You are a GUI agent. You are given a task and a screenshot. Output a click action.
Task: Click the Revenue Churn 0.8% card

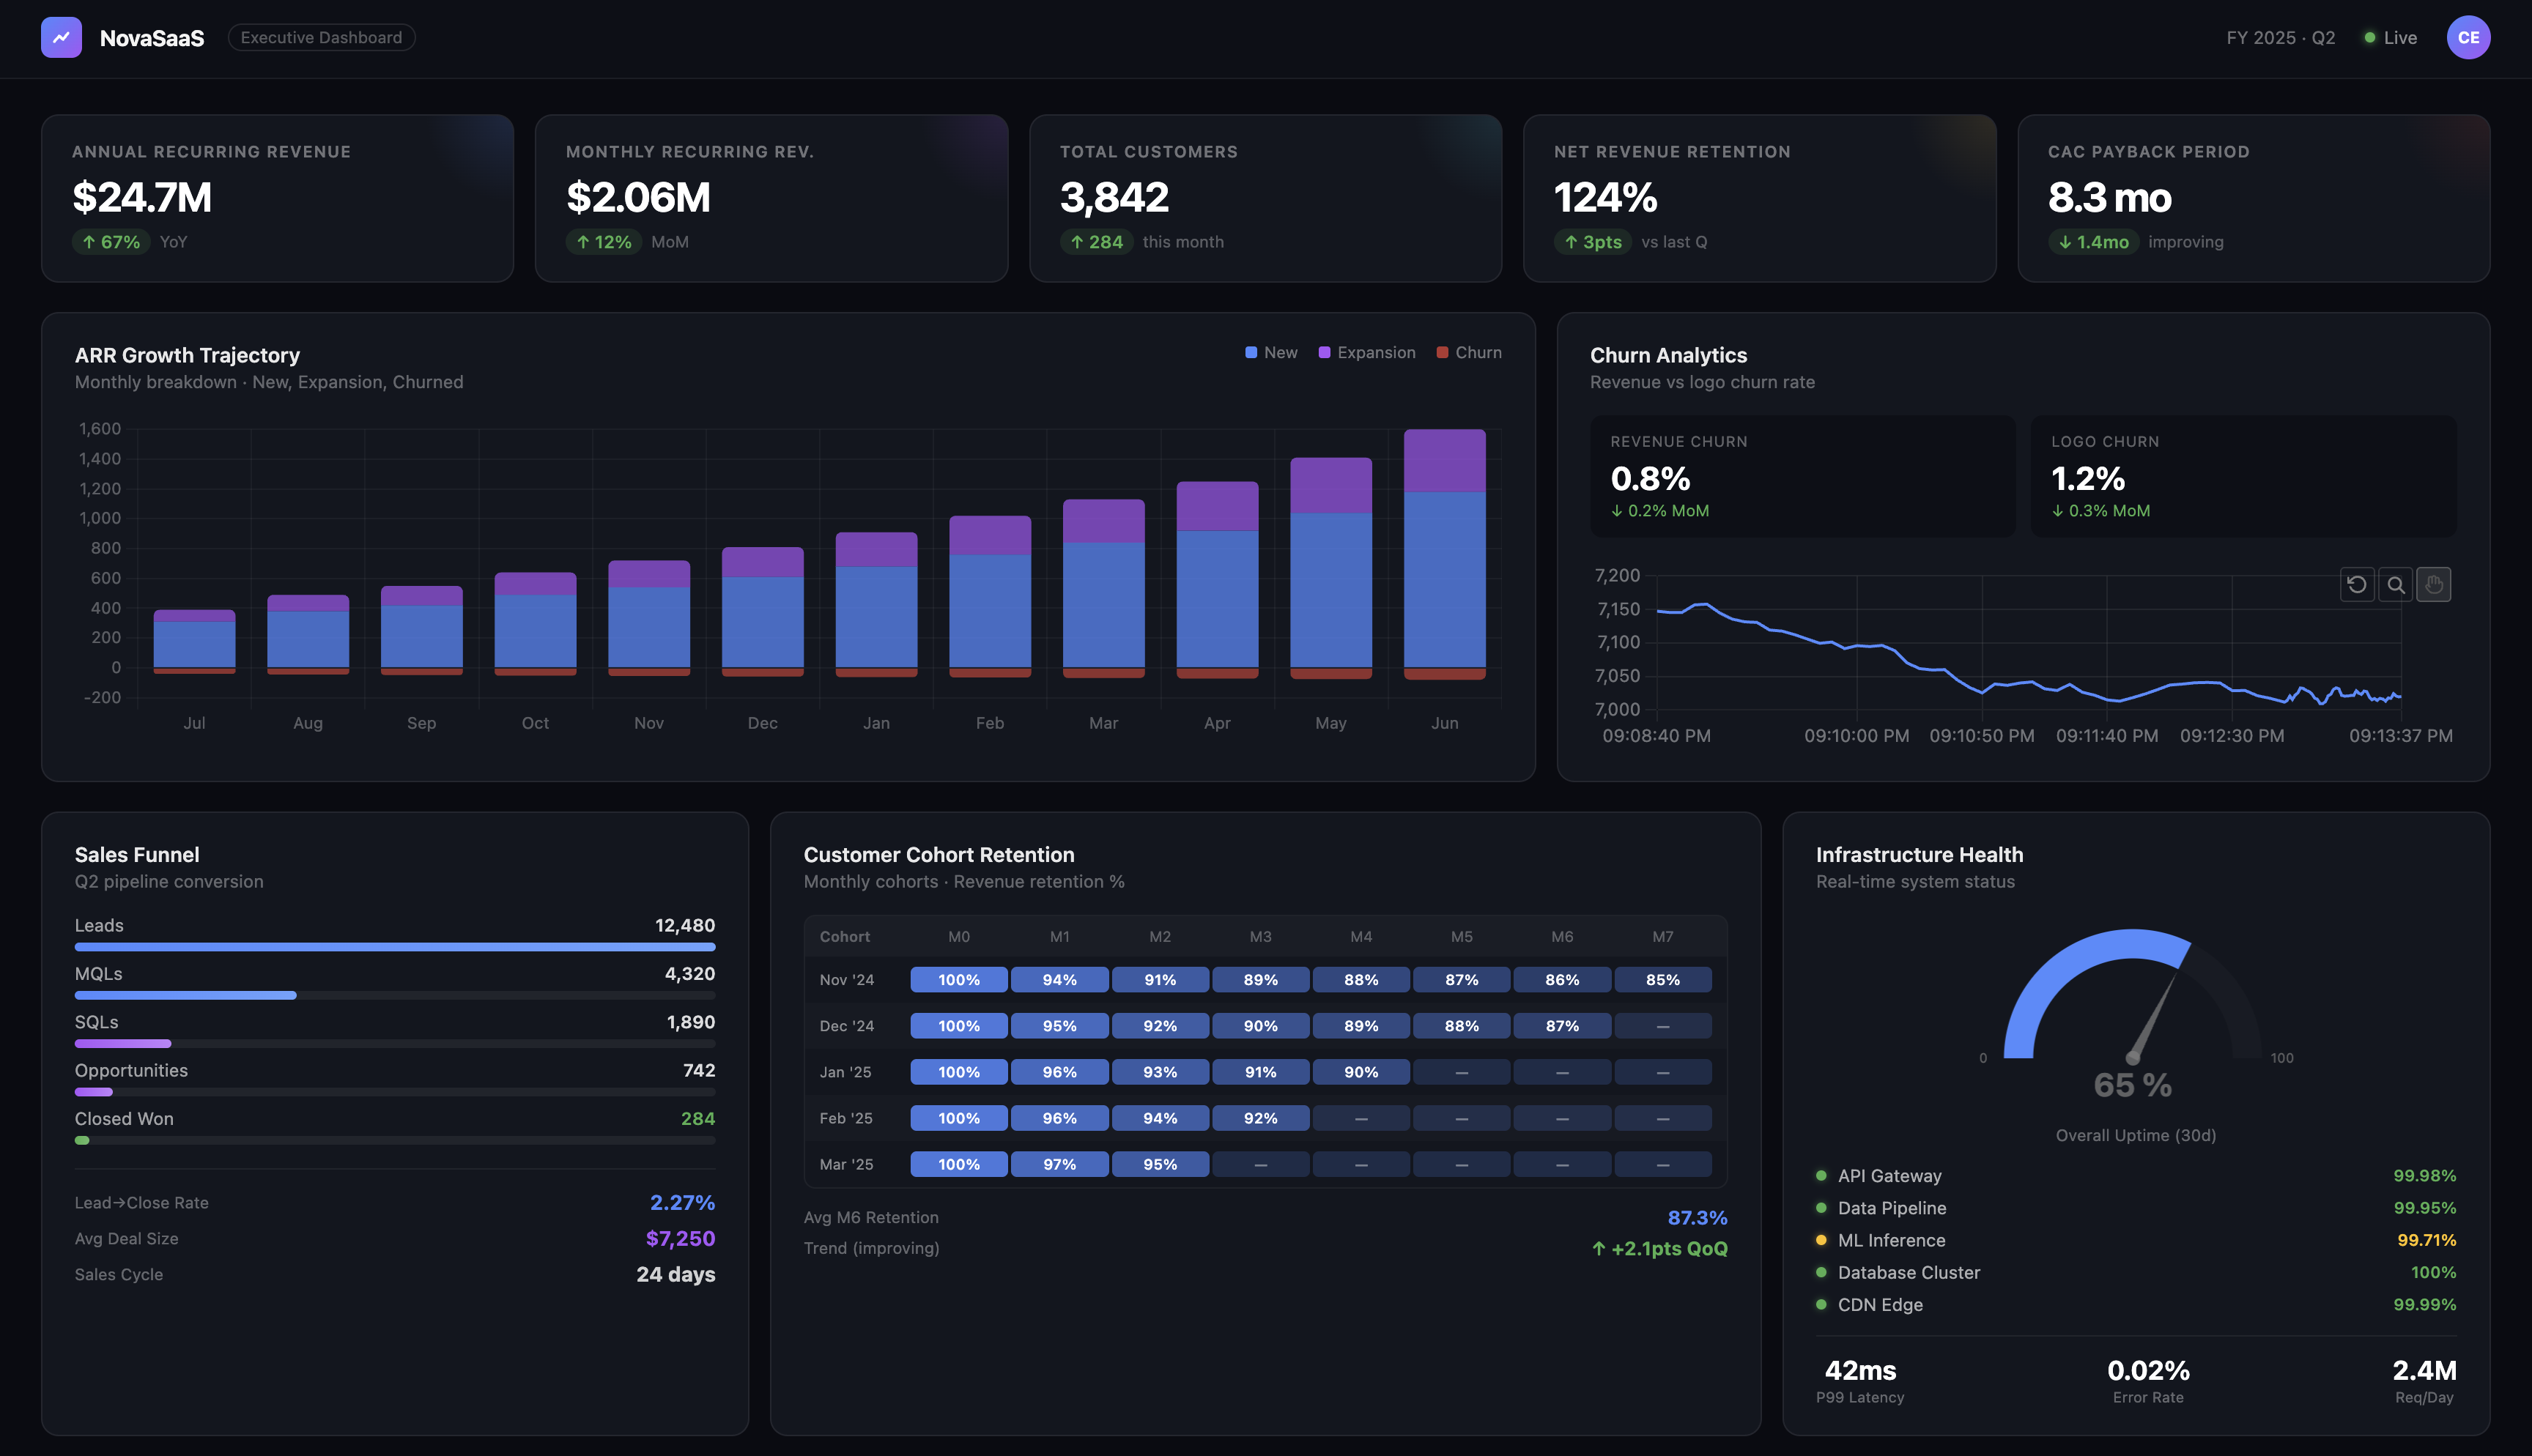1802,476
